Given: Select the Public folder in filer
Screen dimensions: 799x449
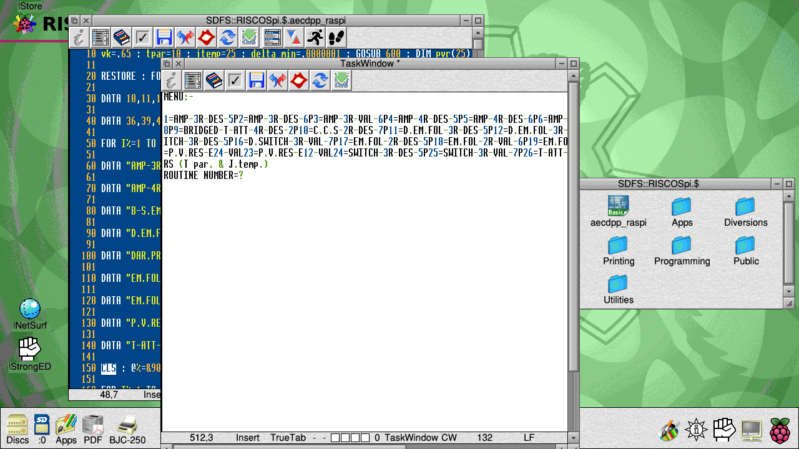Looking at the screenshot, I should [x=745, y=250].
